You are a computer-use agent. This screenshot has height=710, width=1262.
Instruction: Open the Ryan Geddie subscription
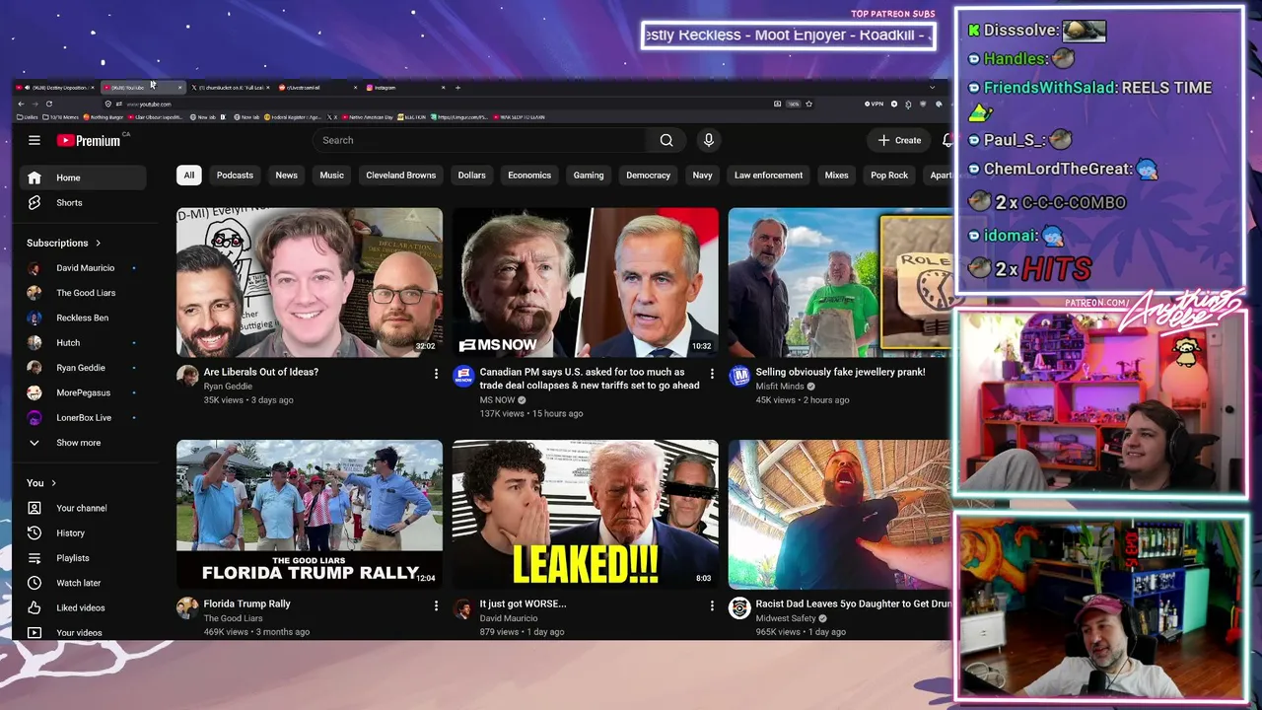[x=83, y=368]
